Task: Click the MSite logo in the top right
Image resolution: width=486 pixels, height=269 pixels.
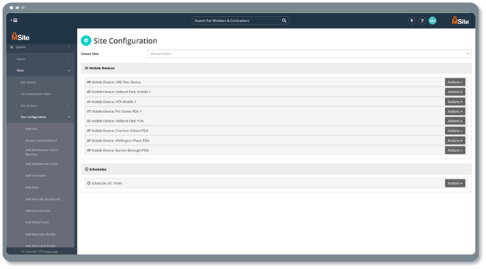Action: (460, 21)
